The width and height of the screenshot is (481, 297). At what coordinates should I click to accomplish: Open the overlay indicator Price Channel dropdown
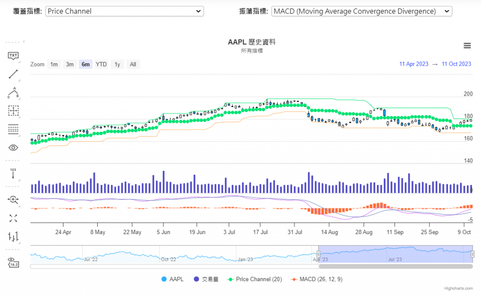[124, 11]
